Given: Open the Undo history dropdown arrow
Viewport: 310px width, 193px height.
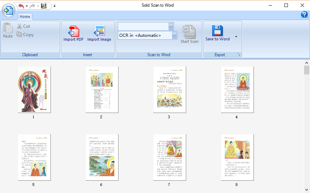Looking at the screenshot, I should (27, 6).
